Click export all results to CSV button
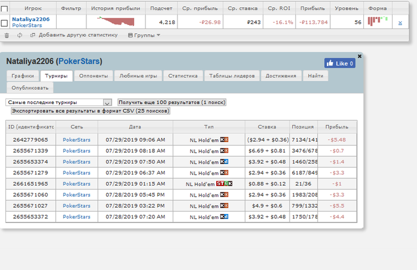This screenshot has height=270, width=417. point(91,111)
